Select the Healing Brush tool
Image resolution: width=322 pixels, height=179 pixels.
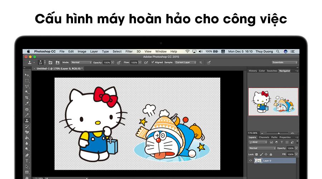(27, 109)
